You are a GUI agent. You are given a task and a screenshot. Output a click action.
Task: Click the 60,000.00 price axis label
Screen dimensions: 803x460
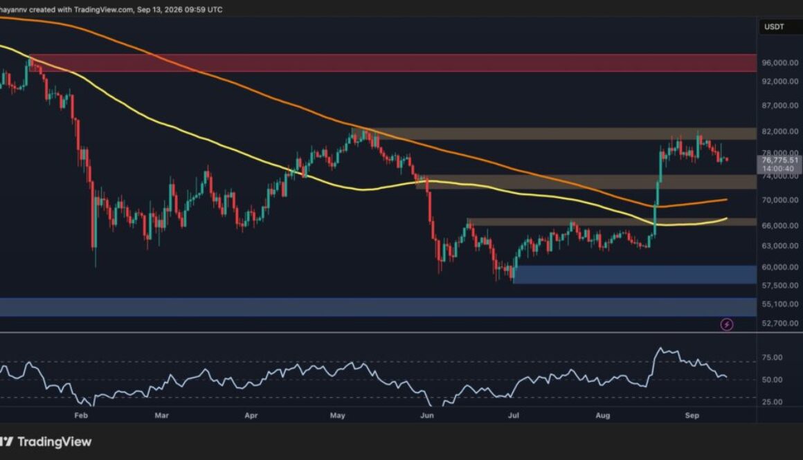[779, 266]
